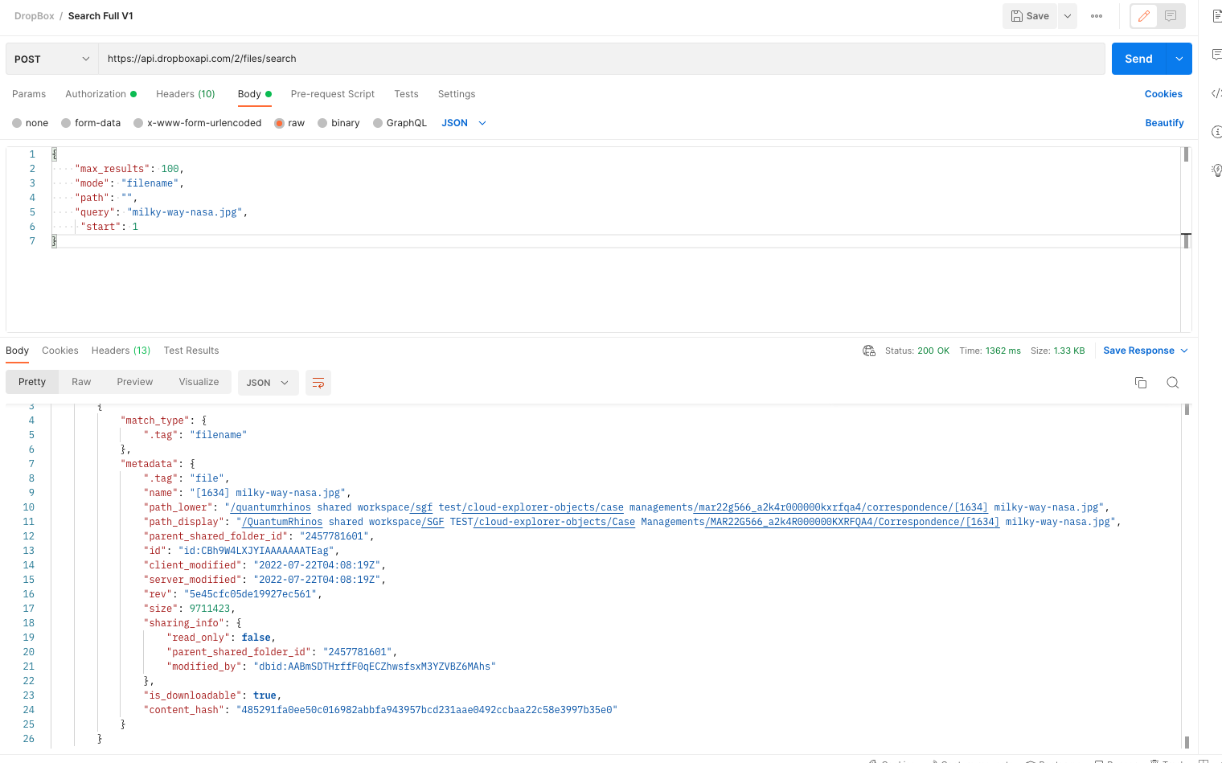The height and width of the screenshot is (763, 1222).
Task: Click the request URL input field
Action: pos(601,59)
